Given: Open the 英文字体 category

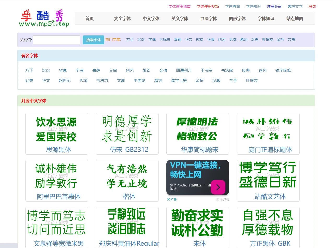Looking at the screenshot, I should (x=179, y=19).
